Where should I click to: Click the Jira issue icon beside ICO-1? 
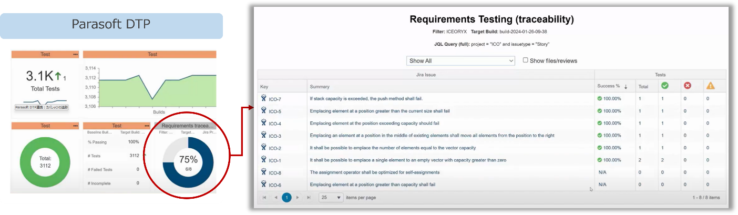(264, 160)
